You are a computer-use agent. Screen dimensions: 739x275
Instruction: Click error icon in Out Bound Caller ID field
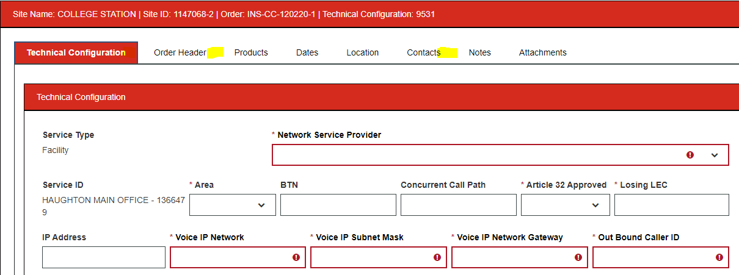[x=719, y=257]
